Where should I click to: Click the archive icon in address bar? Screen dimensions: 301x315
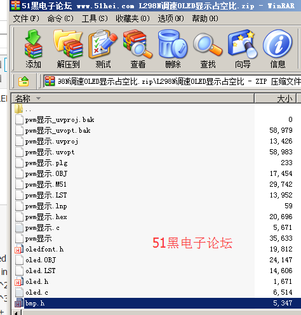tap(50, 81)
